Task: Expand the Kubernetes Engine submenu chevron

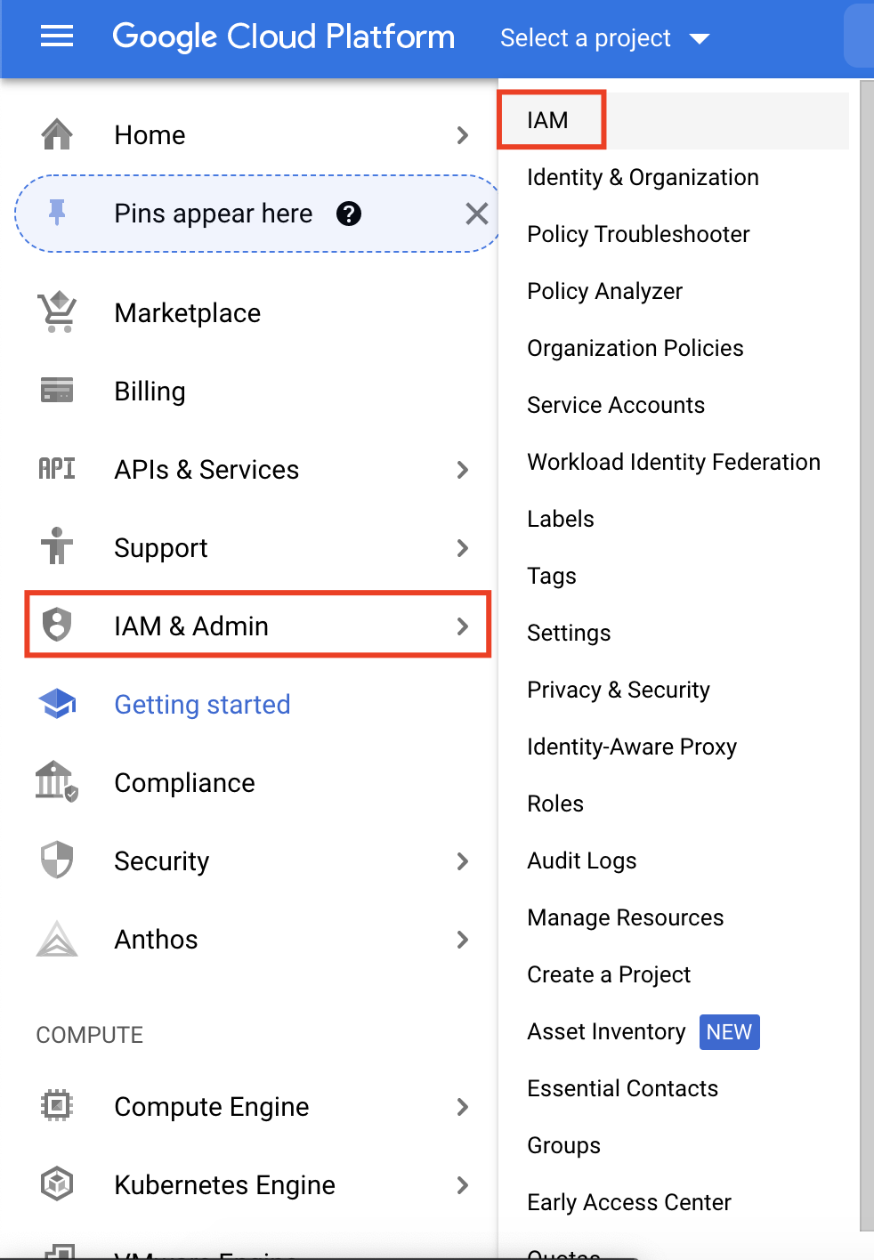Action: pyautogui.click(x=463, y=1185)
